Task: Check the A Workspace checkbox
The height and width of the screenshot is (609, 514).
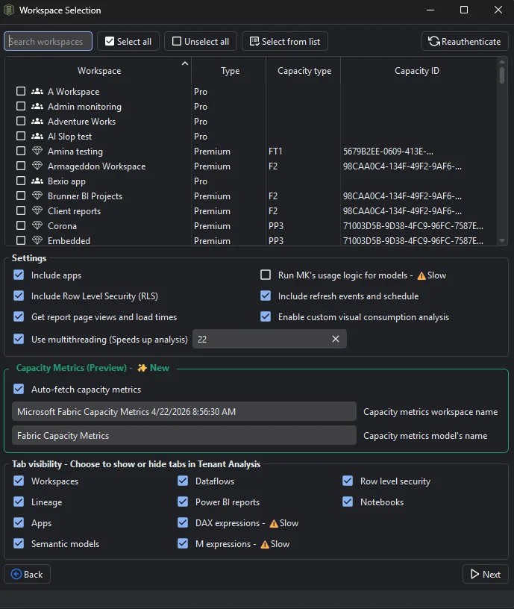Action: click(x=21, y=91)
